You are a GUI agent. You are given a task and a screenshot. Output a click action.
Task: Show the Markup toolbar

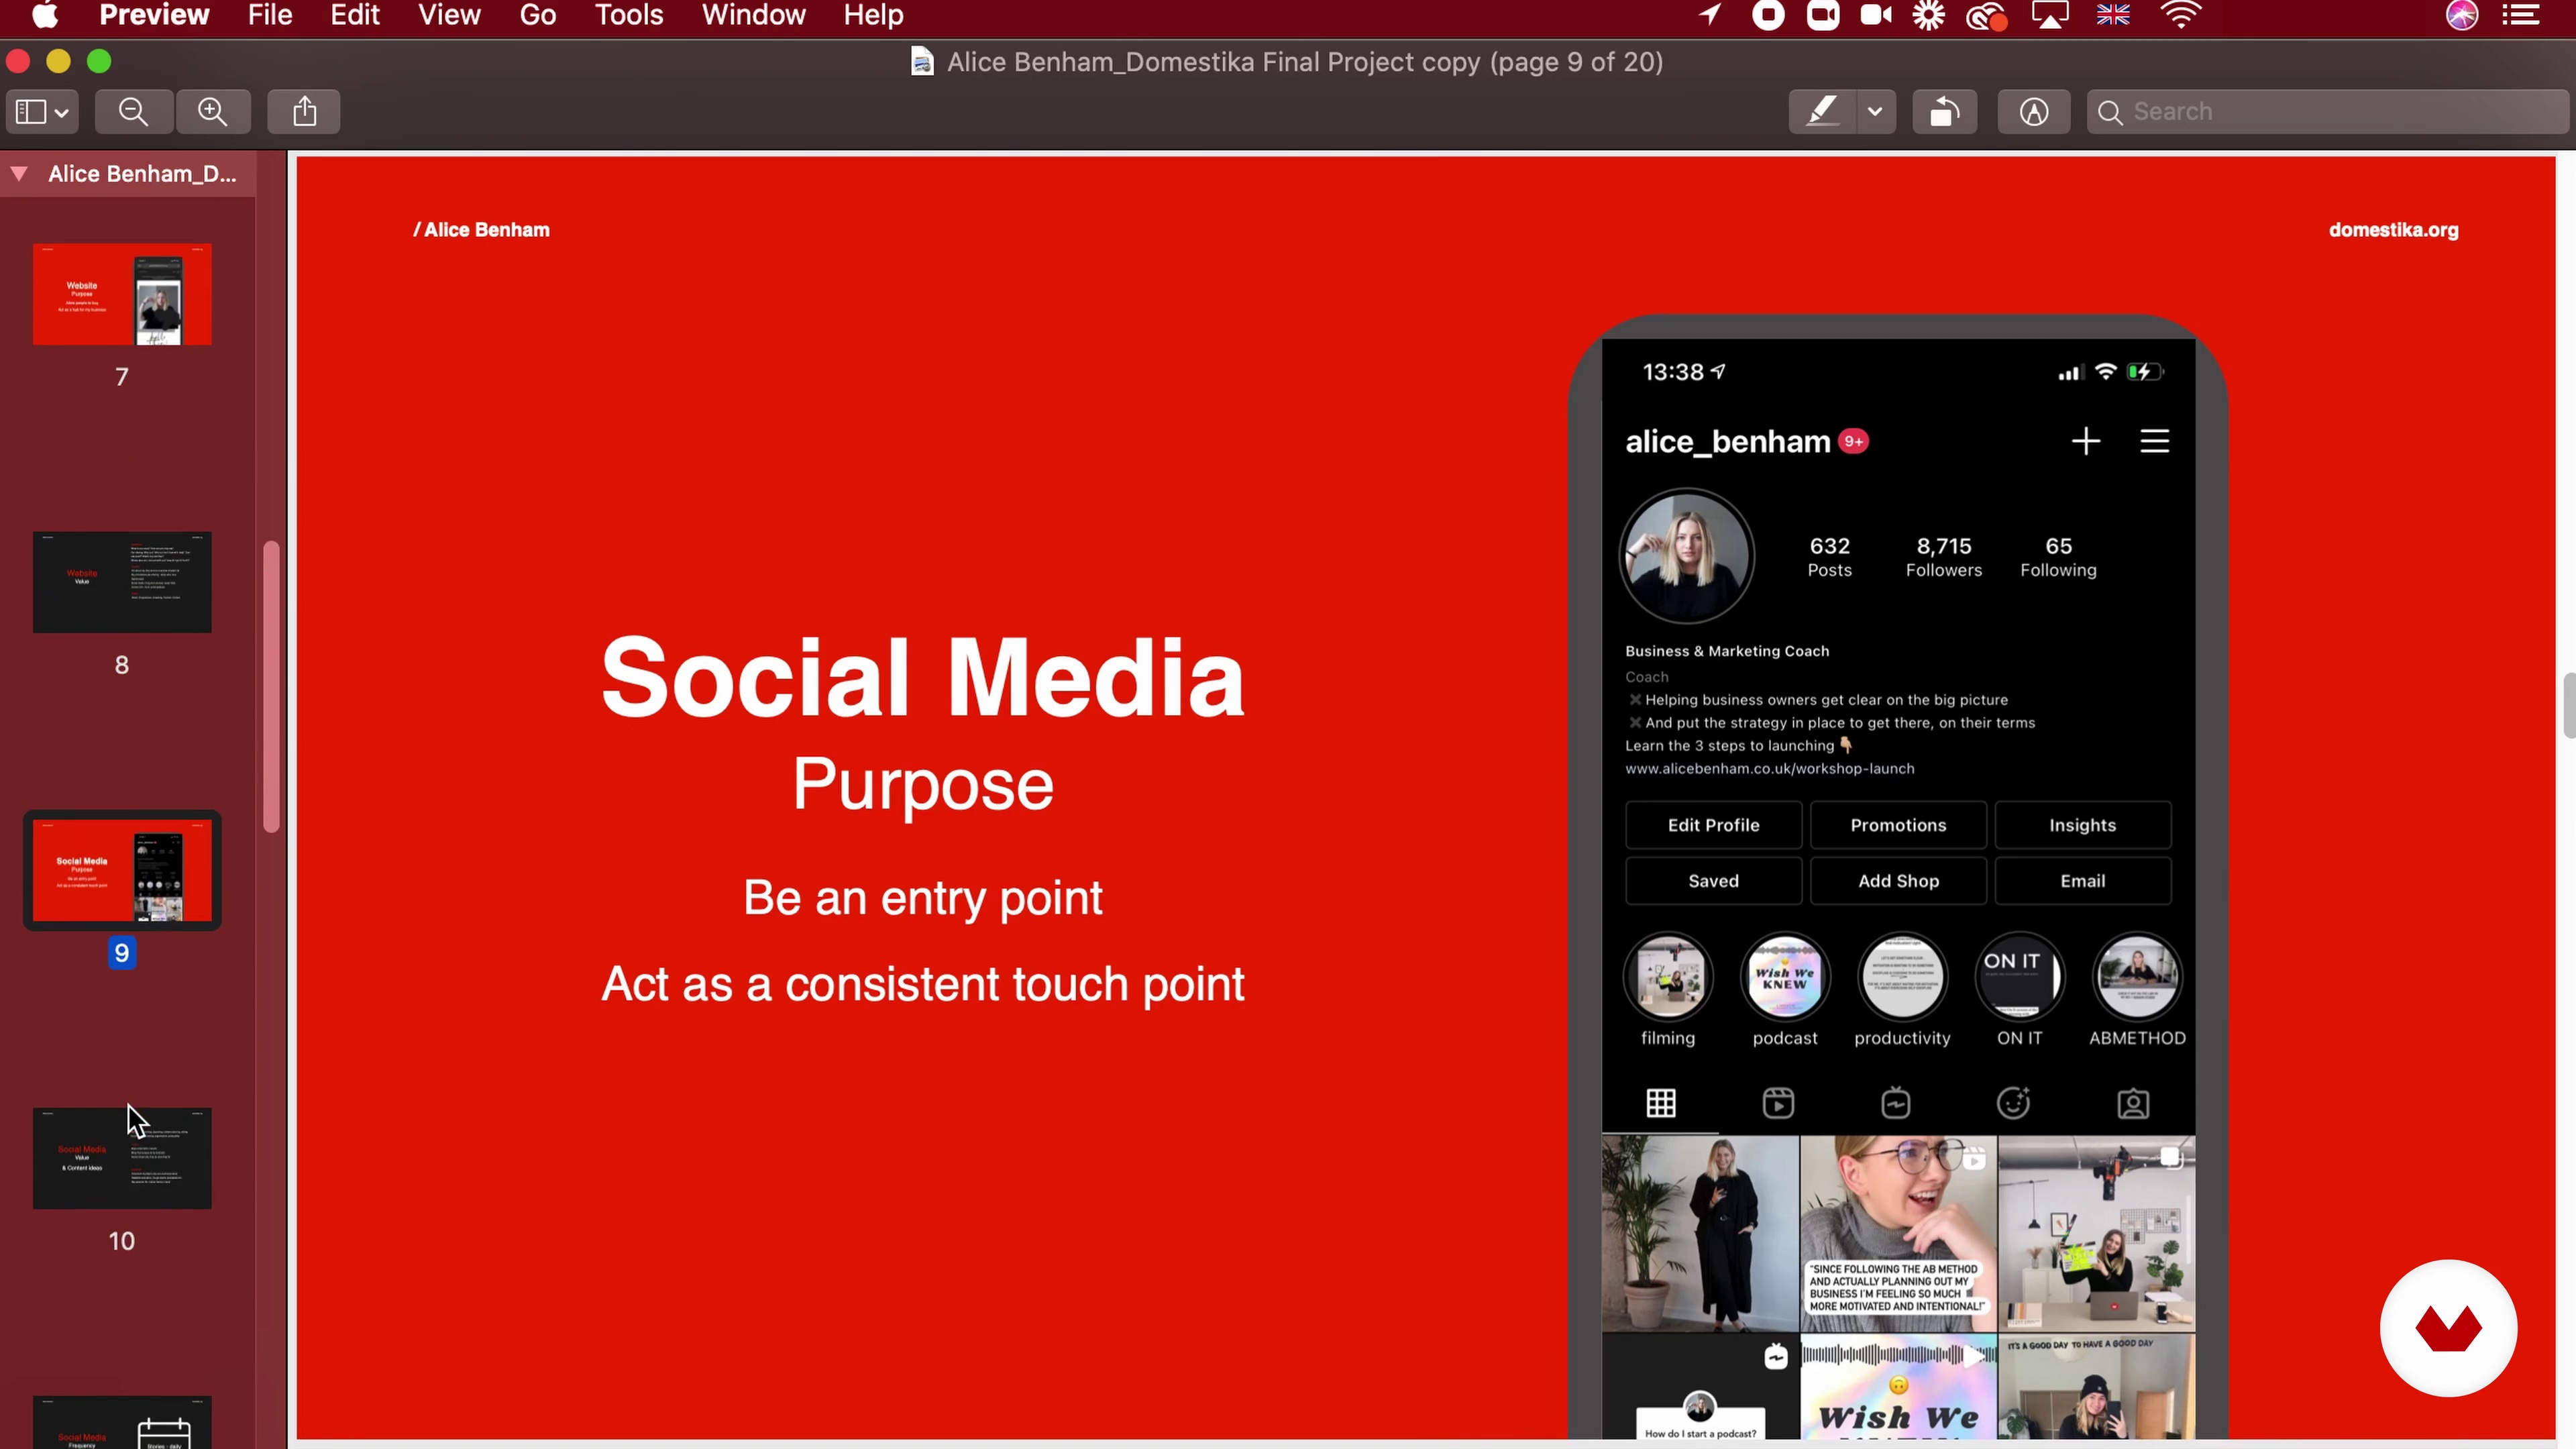click(2033, 111)
